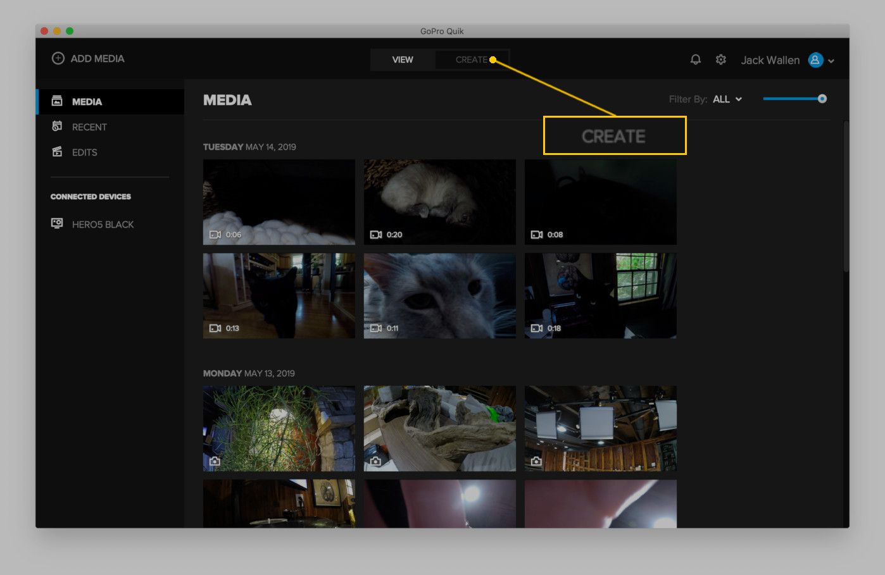
Task: Click video icon on 0:20 clip
Action: click(x=376, y=235)
